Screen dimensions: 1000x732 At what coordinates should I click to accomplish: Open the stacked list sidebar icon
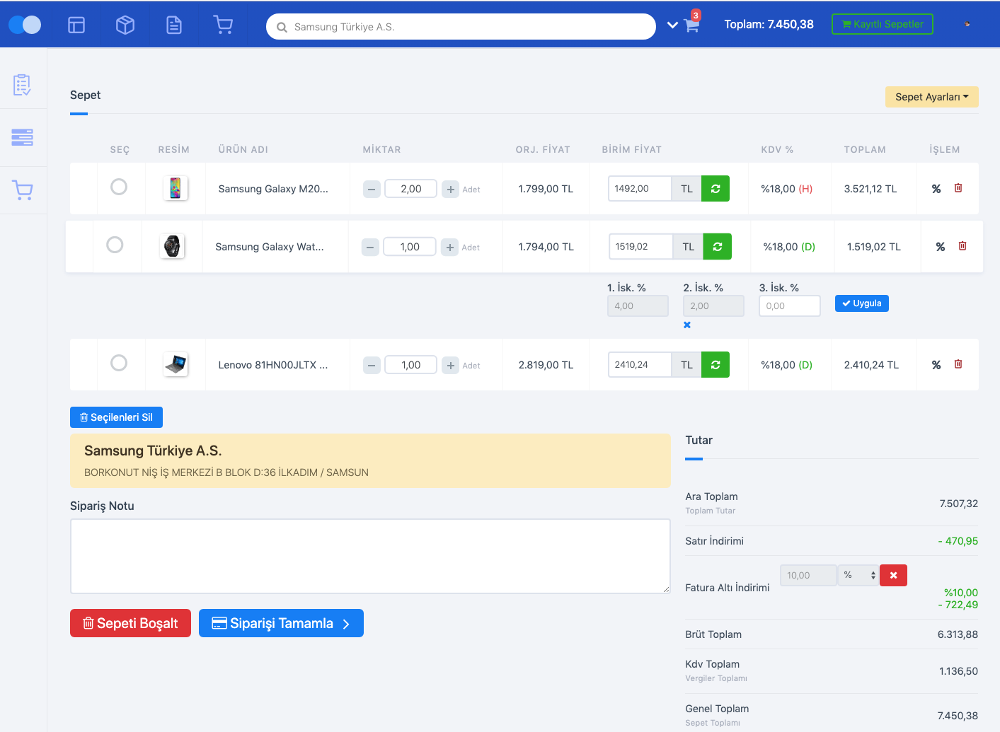pyautogui.click(x=23, y=137)
